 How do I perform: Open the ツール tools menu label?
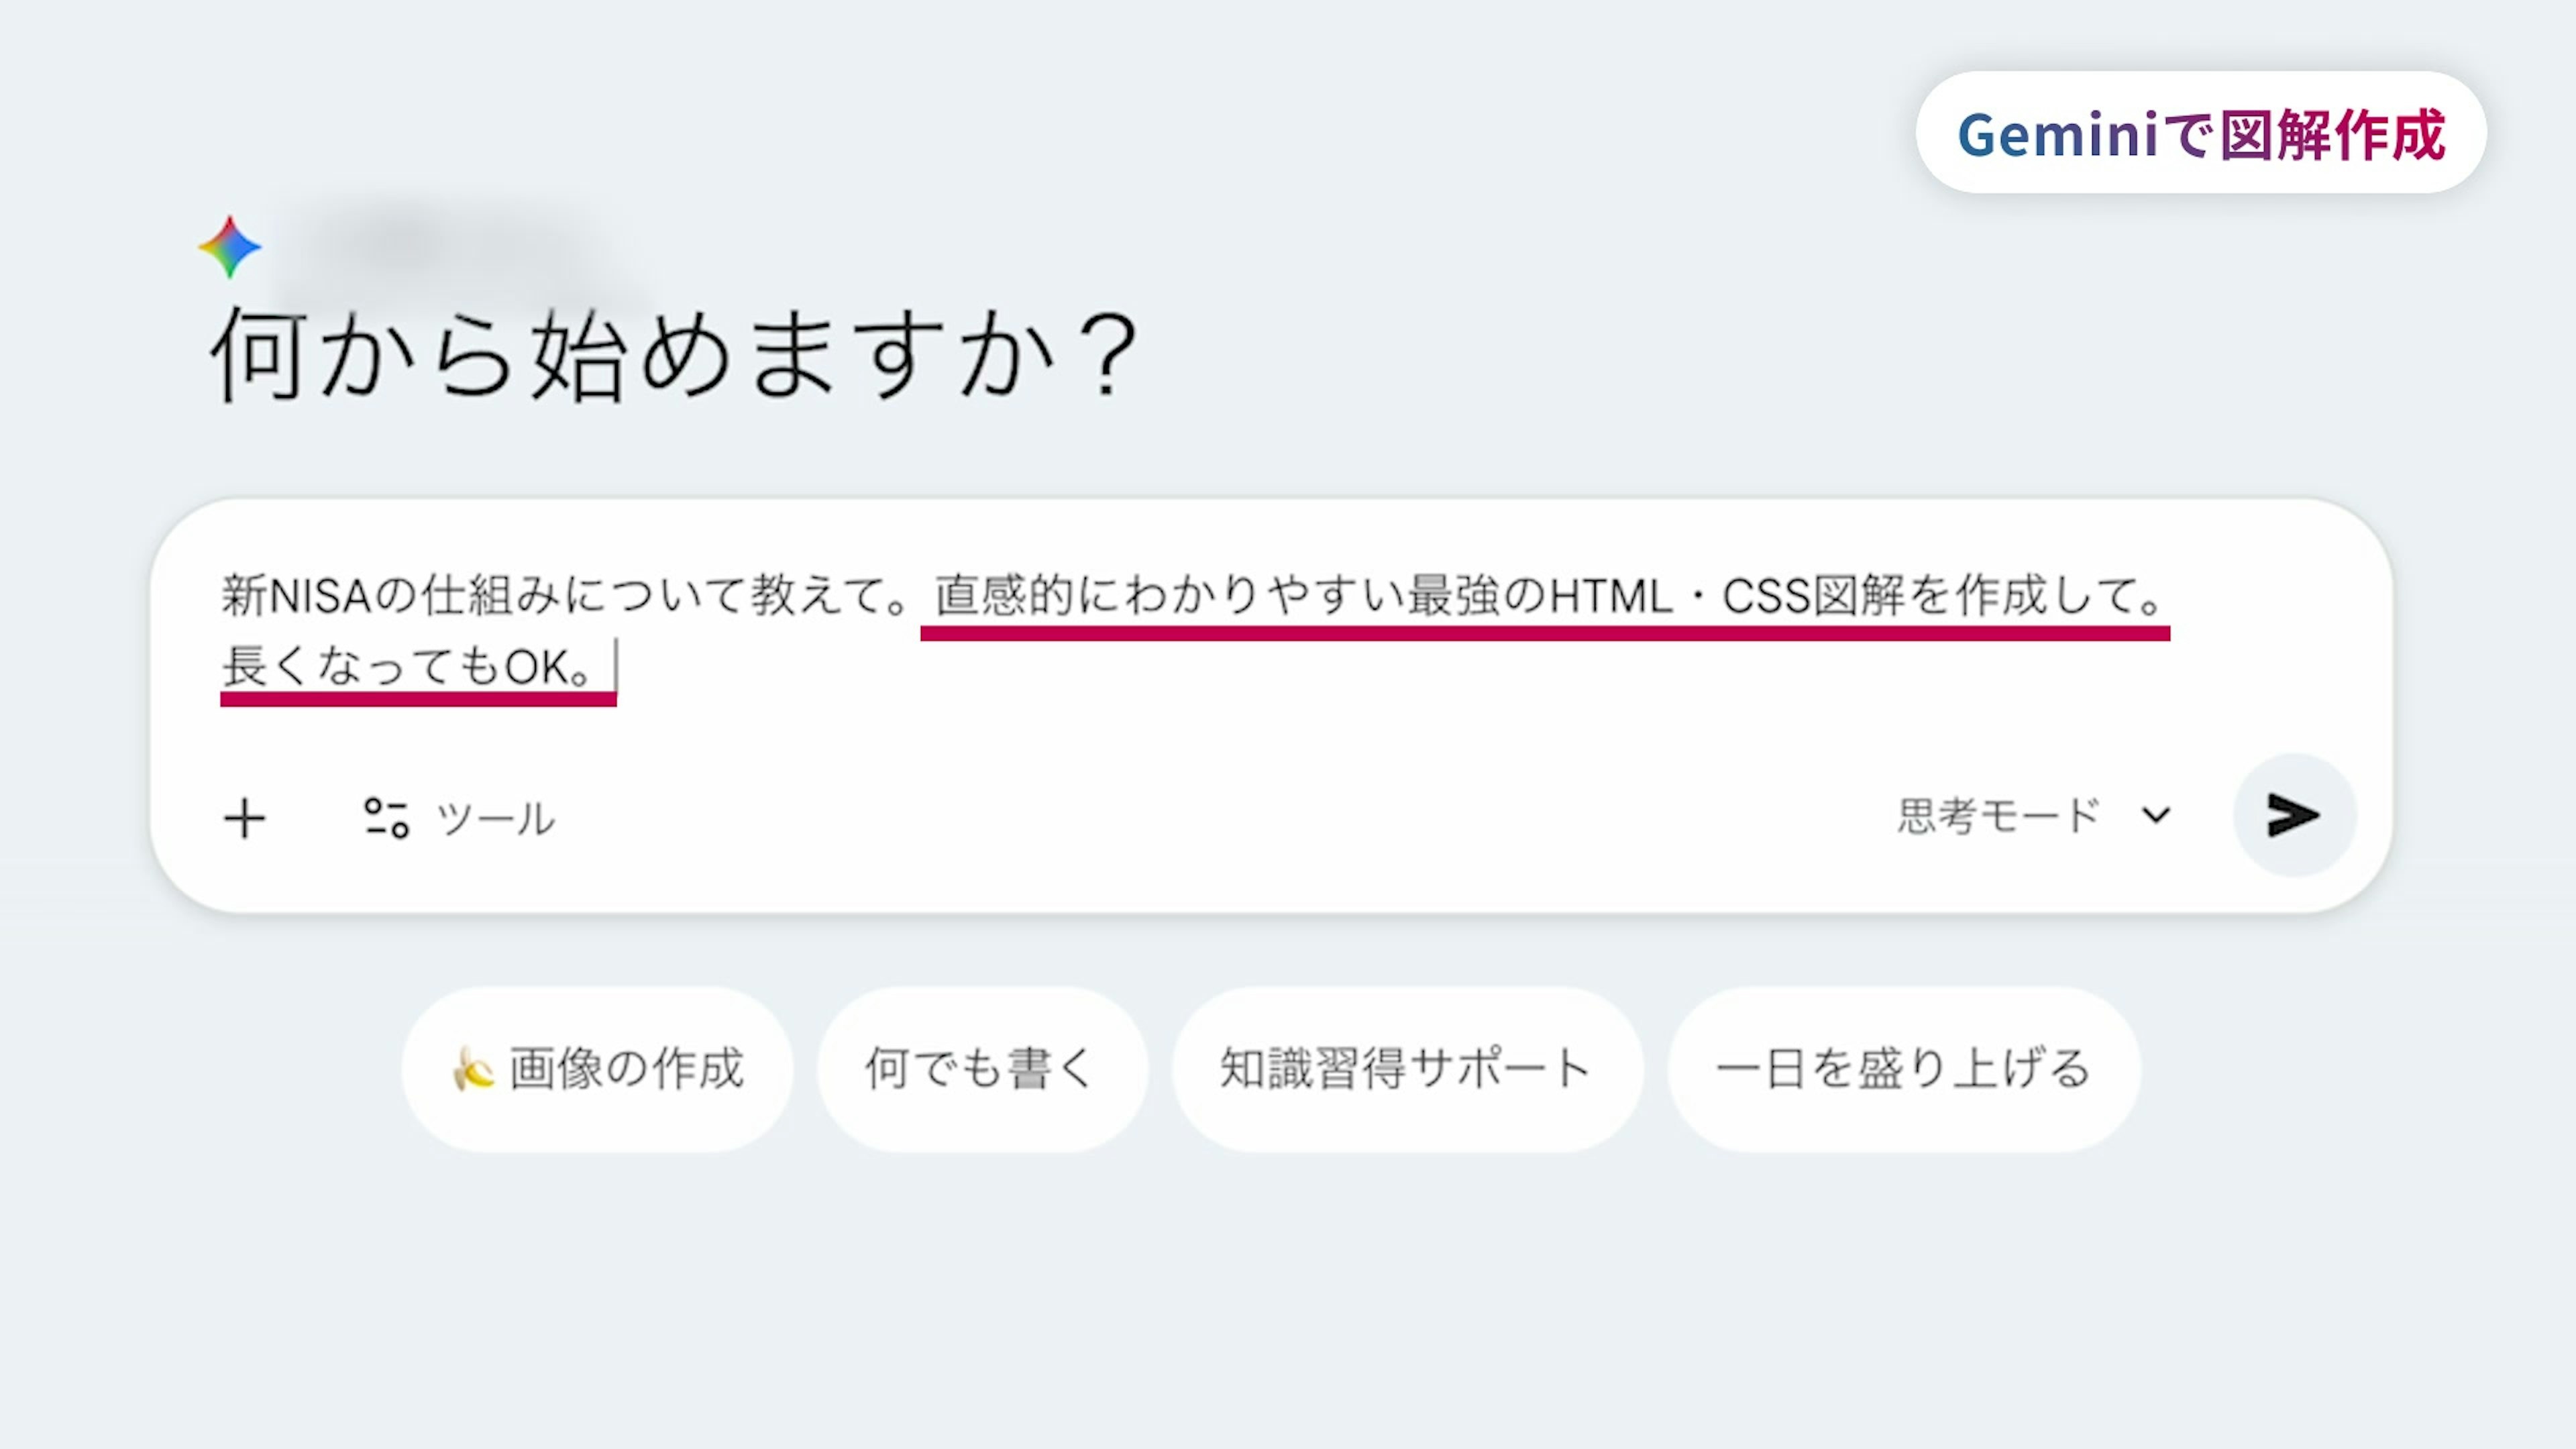tap(495, 819)
